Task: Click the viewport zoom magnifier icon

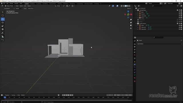Action: [x=131, y=20]
